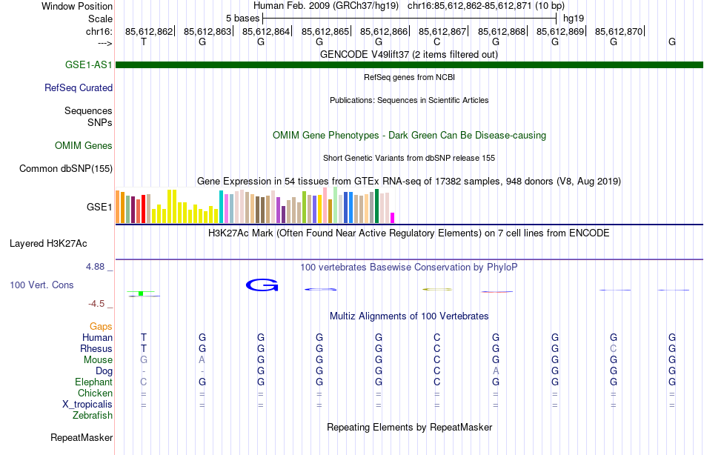Screen dimensions: 704x455
Task: Click H3K27Ac Mark track title
Action: pyautogui.click(x=409, y=233)
